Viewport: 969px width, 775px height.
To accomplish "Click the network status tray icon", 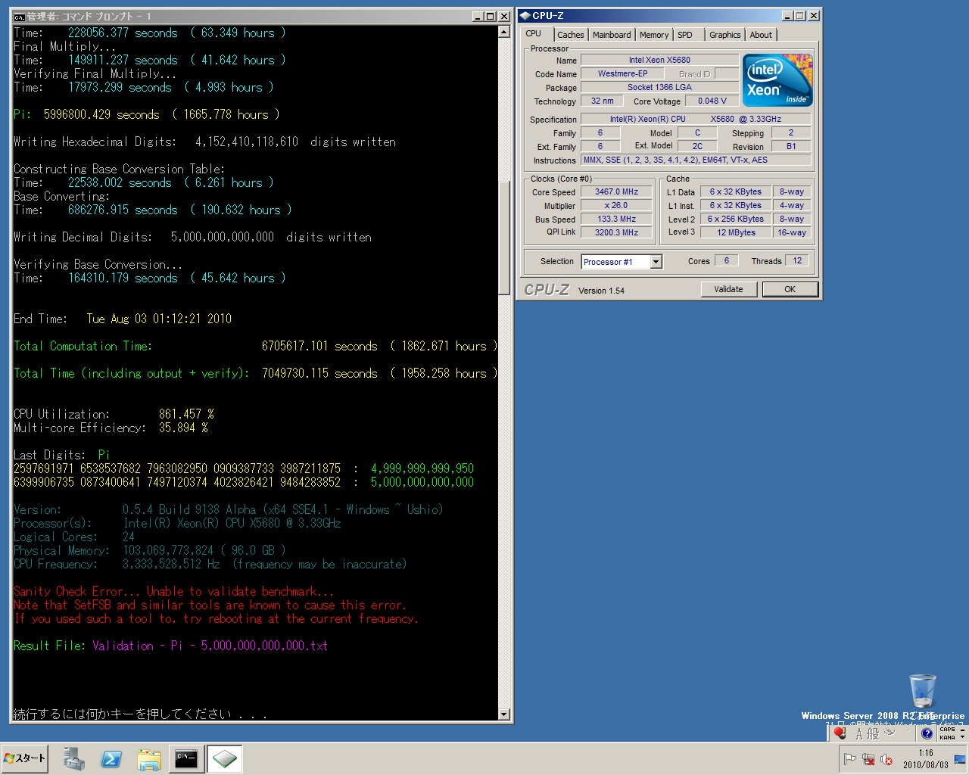I will 868,759.
